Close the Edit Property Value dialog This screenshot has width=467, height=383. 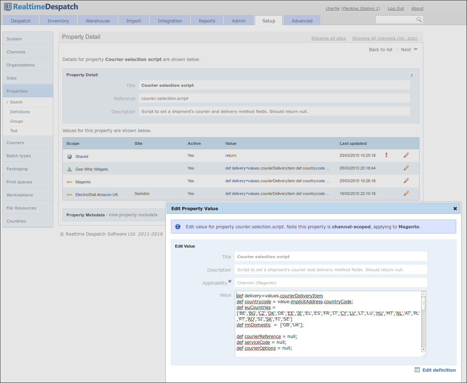tap(455, 209)
